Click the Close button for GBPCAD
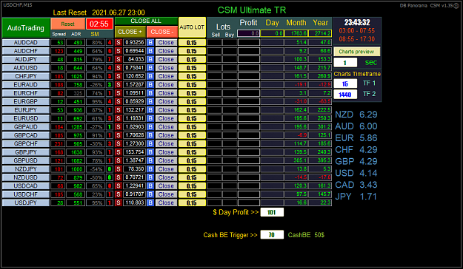This screenshot has height=269, width=463. (166, 135)
